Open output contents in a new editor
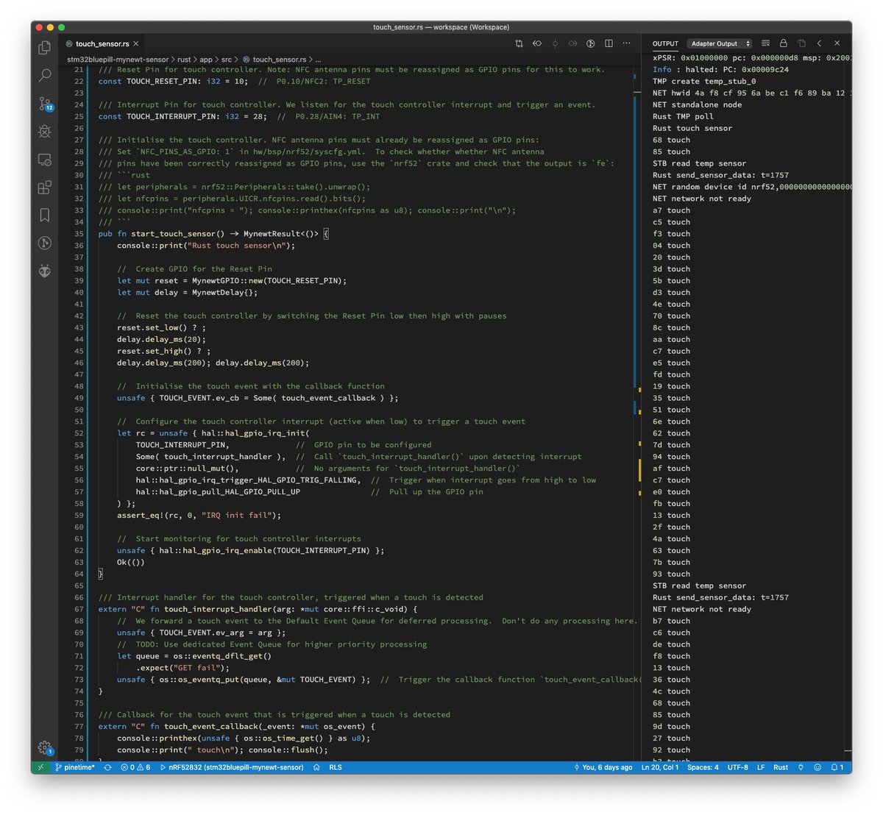Image resolution: width=883 pixels, height=815 pixels. (801, 43)
